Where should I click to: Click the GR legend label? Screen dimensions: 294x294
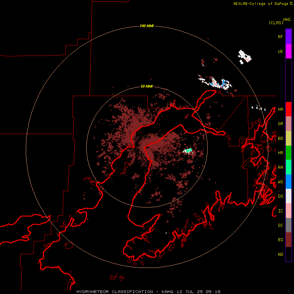(x=280, y=124)
